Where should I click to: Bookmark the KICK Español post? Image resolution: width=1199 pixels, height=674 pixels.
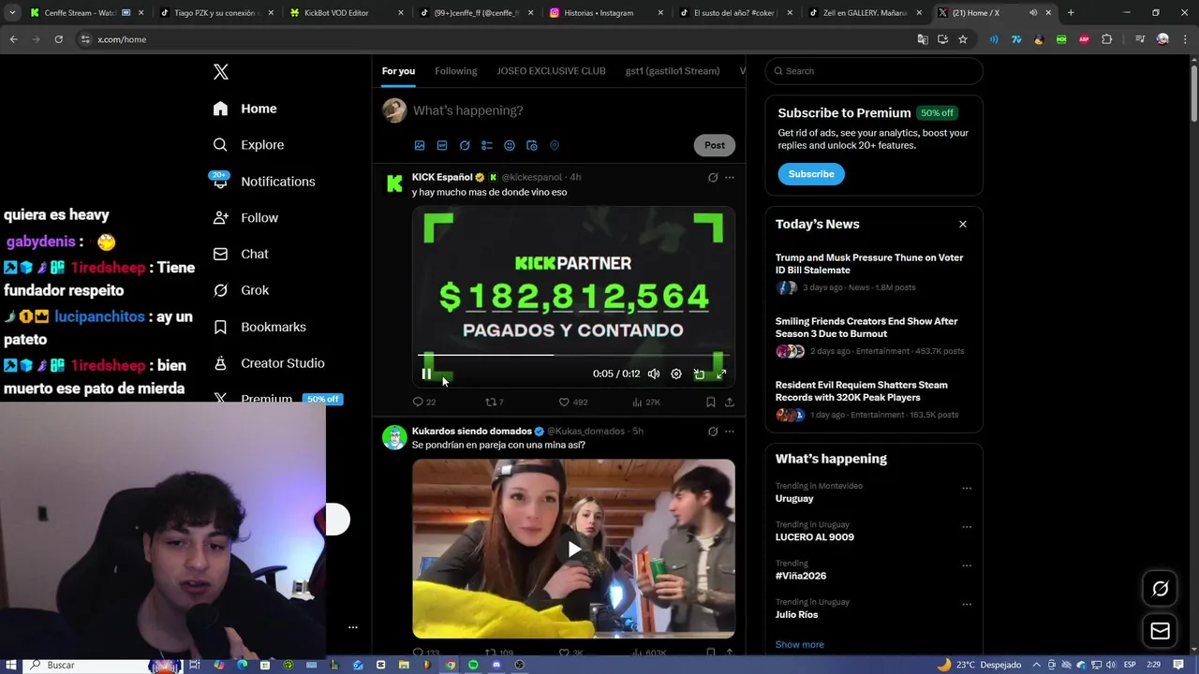point(711,402)
